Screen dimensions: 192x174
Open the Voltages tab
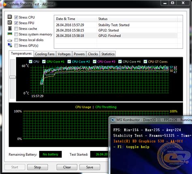(64, 54)
